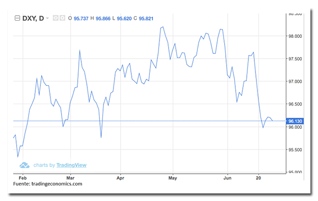The width and height of the screenshot is (318, 201).
Task: Click the Fuente: tradingeconomics.com caption
Action: (x=47, y=184)
